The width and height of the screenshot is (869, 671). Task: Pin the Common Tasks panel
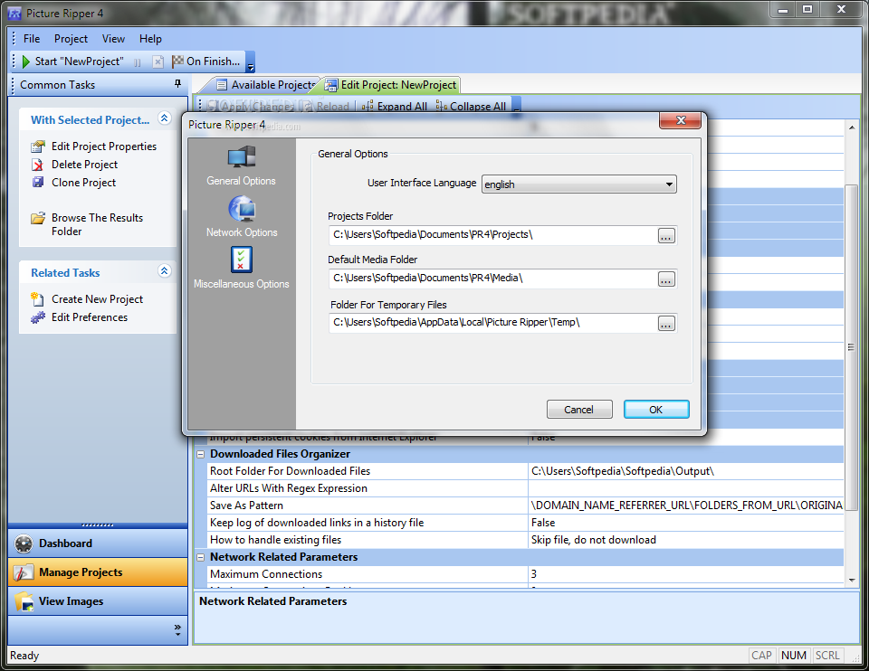pyautogui.click(x=178, y=83)
